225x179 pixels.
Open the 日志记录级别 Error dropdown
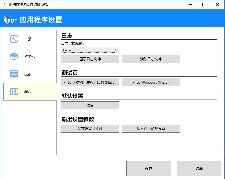(x=90, y=50)
